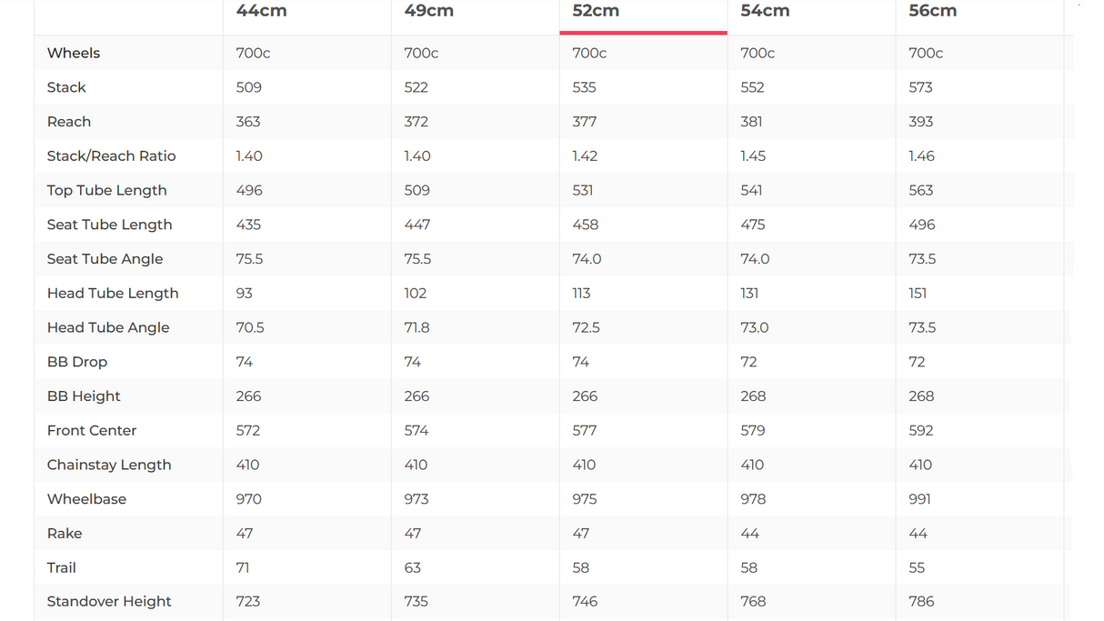
Task: Click the 970 Wheelbase value for 44cm
Action: coord(248,499)
